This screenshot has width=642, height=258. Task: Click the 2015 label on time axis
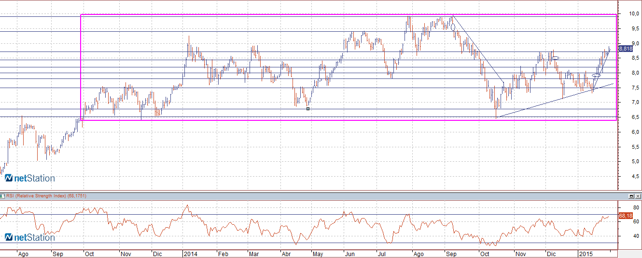point(586,253)
